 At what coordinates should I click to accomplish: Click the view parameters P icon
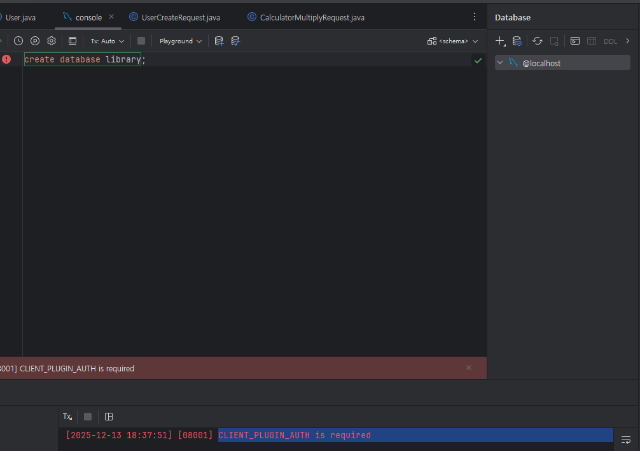tap(35, 41)
